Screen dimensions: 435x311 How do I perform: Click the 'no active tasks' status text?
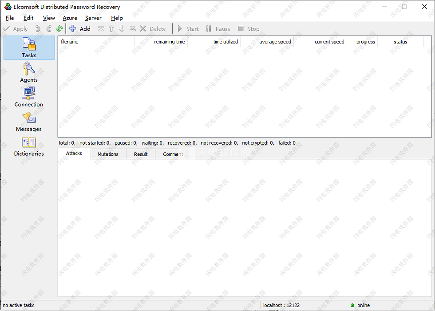click(19, 305)
